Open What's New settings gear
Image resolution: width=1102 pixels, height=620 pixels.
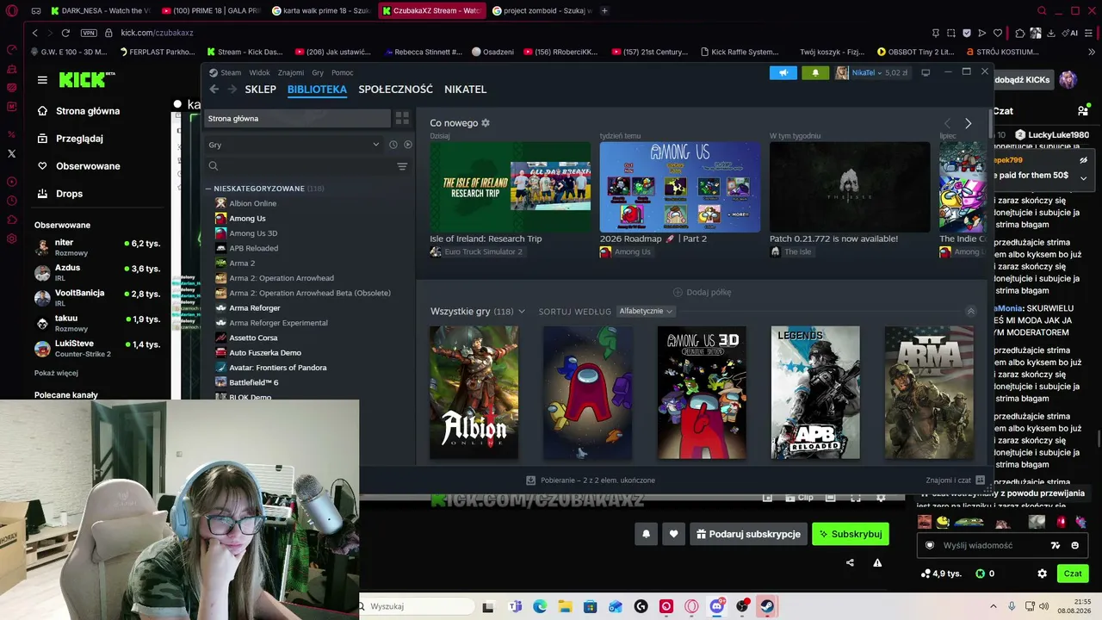pyautogui.click(x=486, y=123)
